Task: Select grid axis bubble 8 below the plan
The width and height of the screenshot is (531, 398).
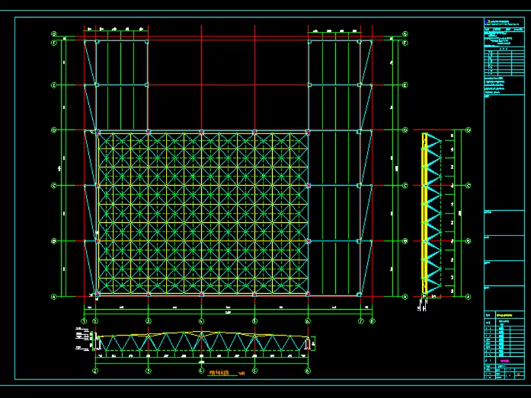Action: pyautogui.click(x=372, y=320)
